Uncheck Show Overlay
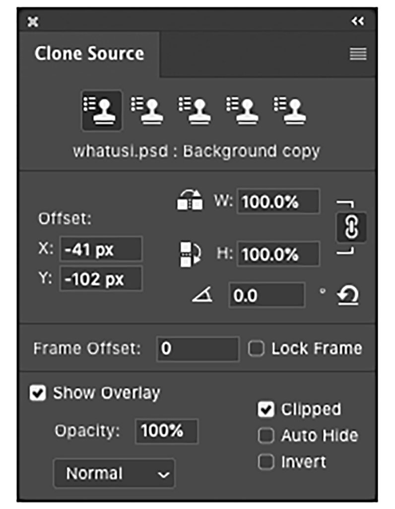This screenshot has width=395, height=509. (36, 393)
